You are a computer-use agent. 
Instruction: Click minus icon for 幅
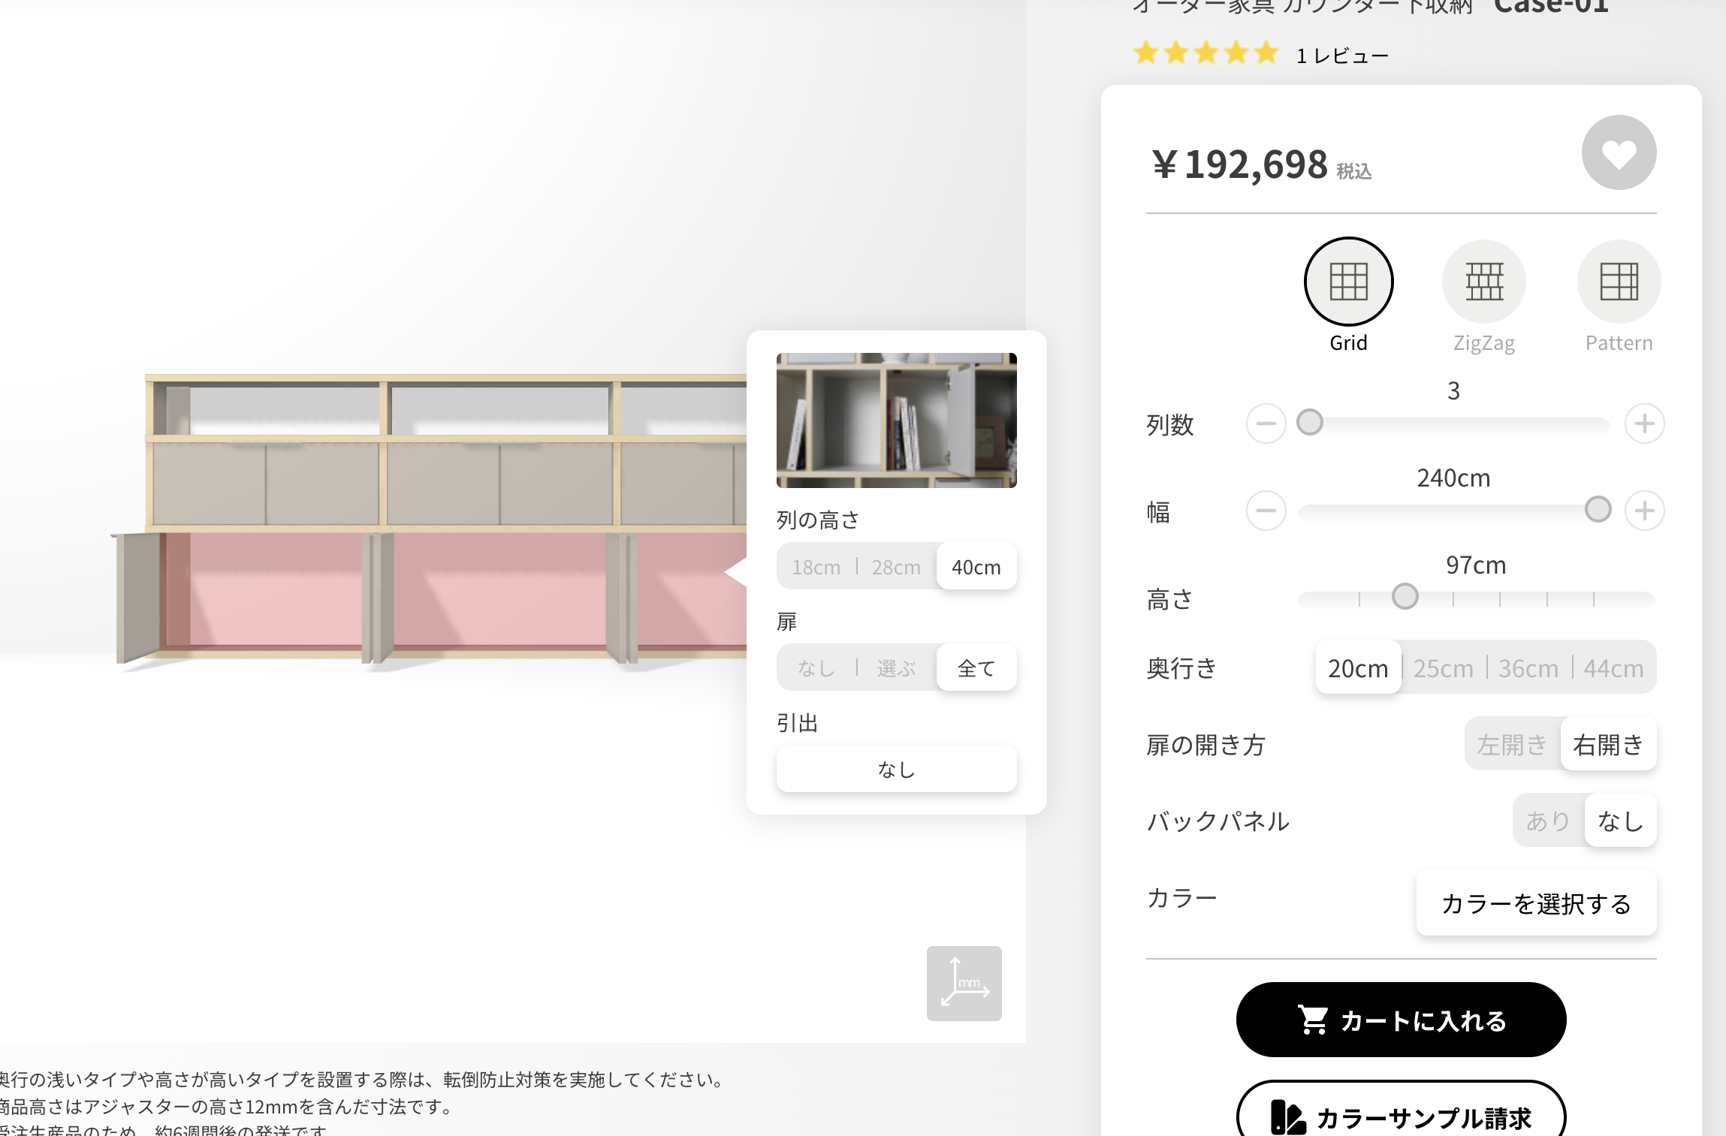point(1266,511)
